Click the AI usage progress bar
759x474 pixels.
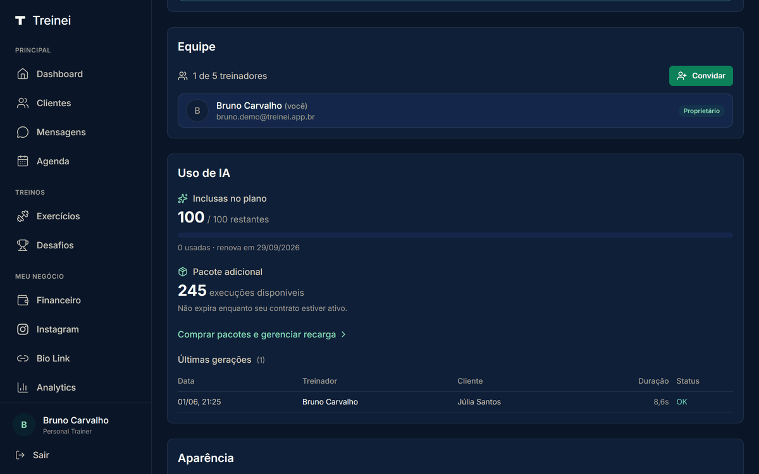point(455,235)
